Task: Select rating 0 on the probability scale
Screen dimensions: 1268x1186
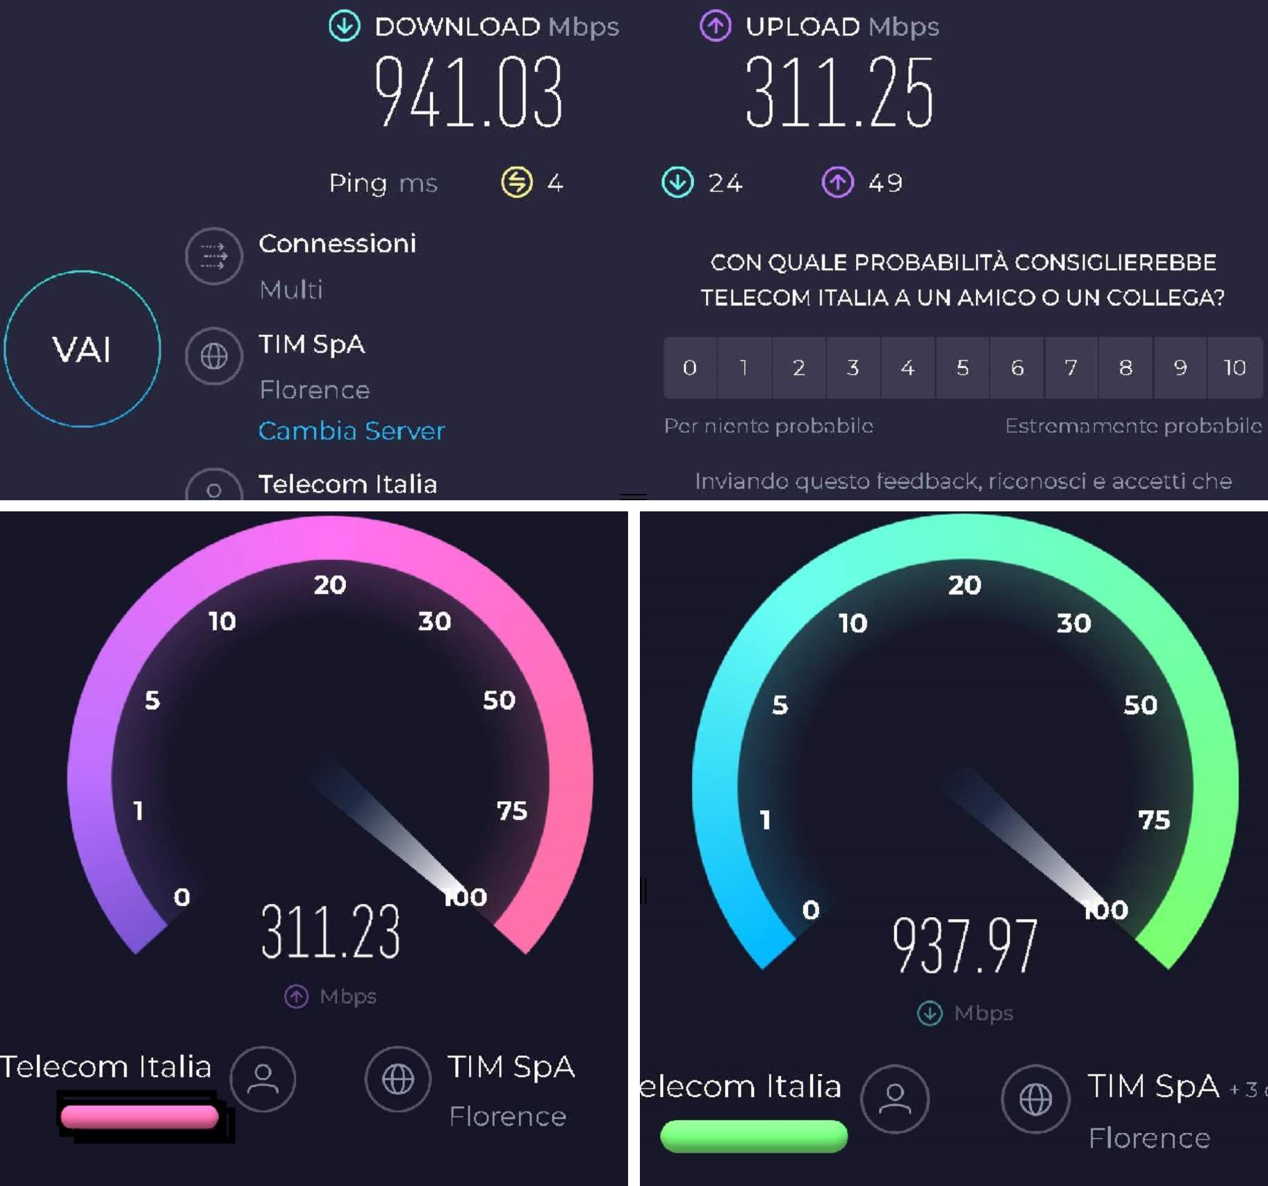Action: pos(689,368)
